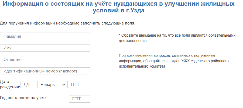Click the 'ЖКХ' text in the contact paragraph
The width and height of the screenshot is (243, 108).
186,61
